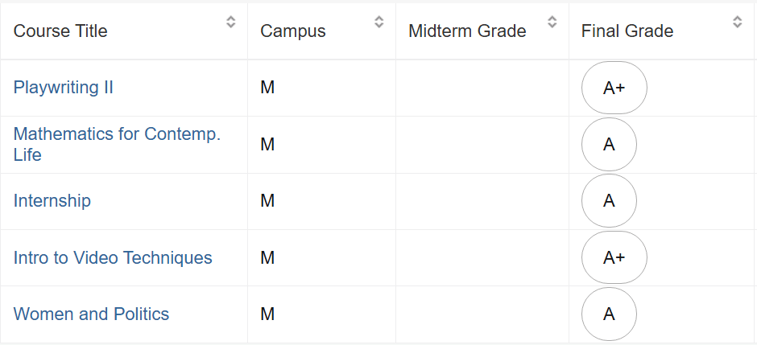Sort by Final Grade column arrows
Image resolution: width=757 pixels, height=345 pixels.
[x=737, y=22]
